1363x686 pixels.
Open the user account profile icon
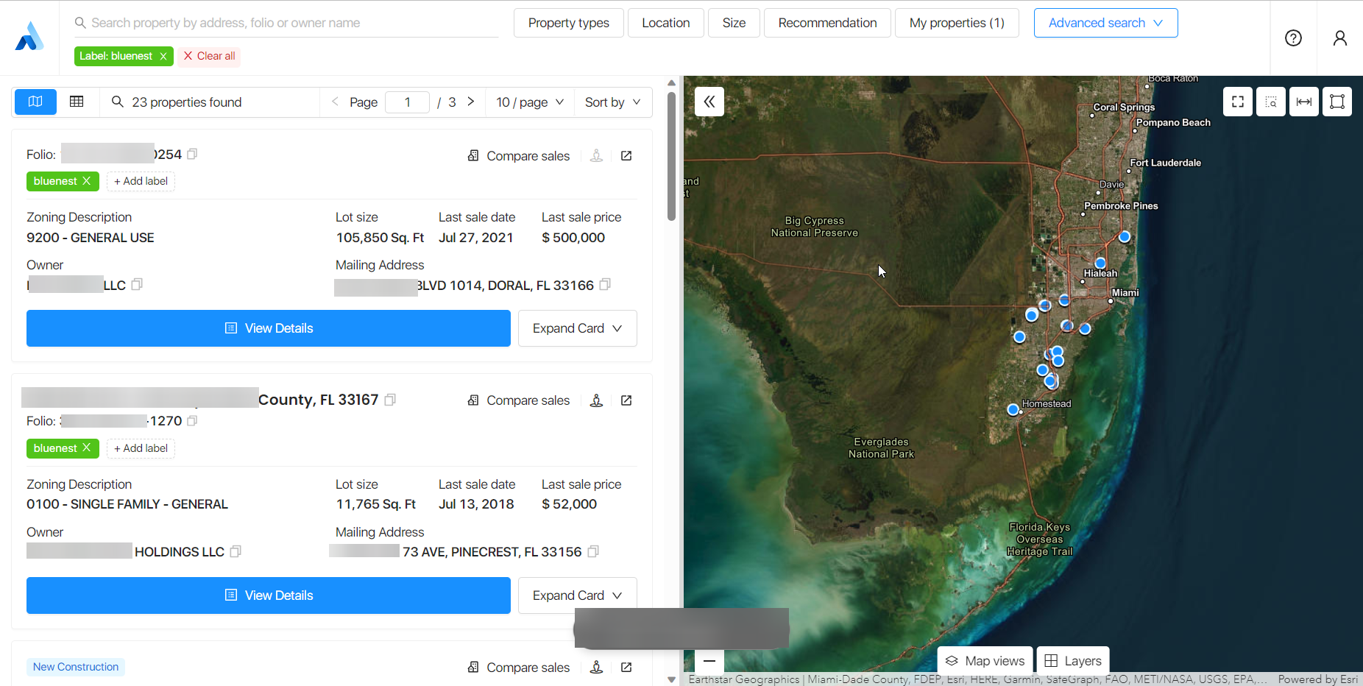click(1340, 38)
